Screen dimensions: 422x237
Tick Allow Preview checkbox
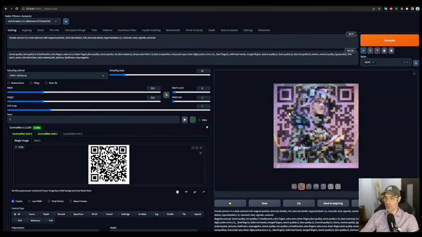pos(71,201)
